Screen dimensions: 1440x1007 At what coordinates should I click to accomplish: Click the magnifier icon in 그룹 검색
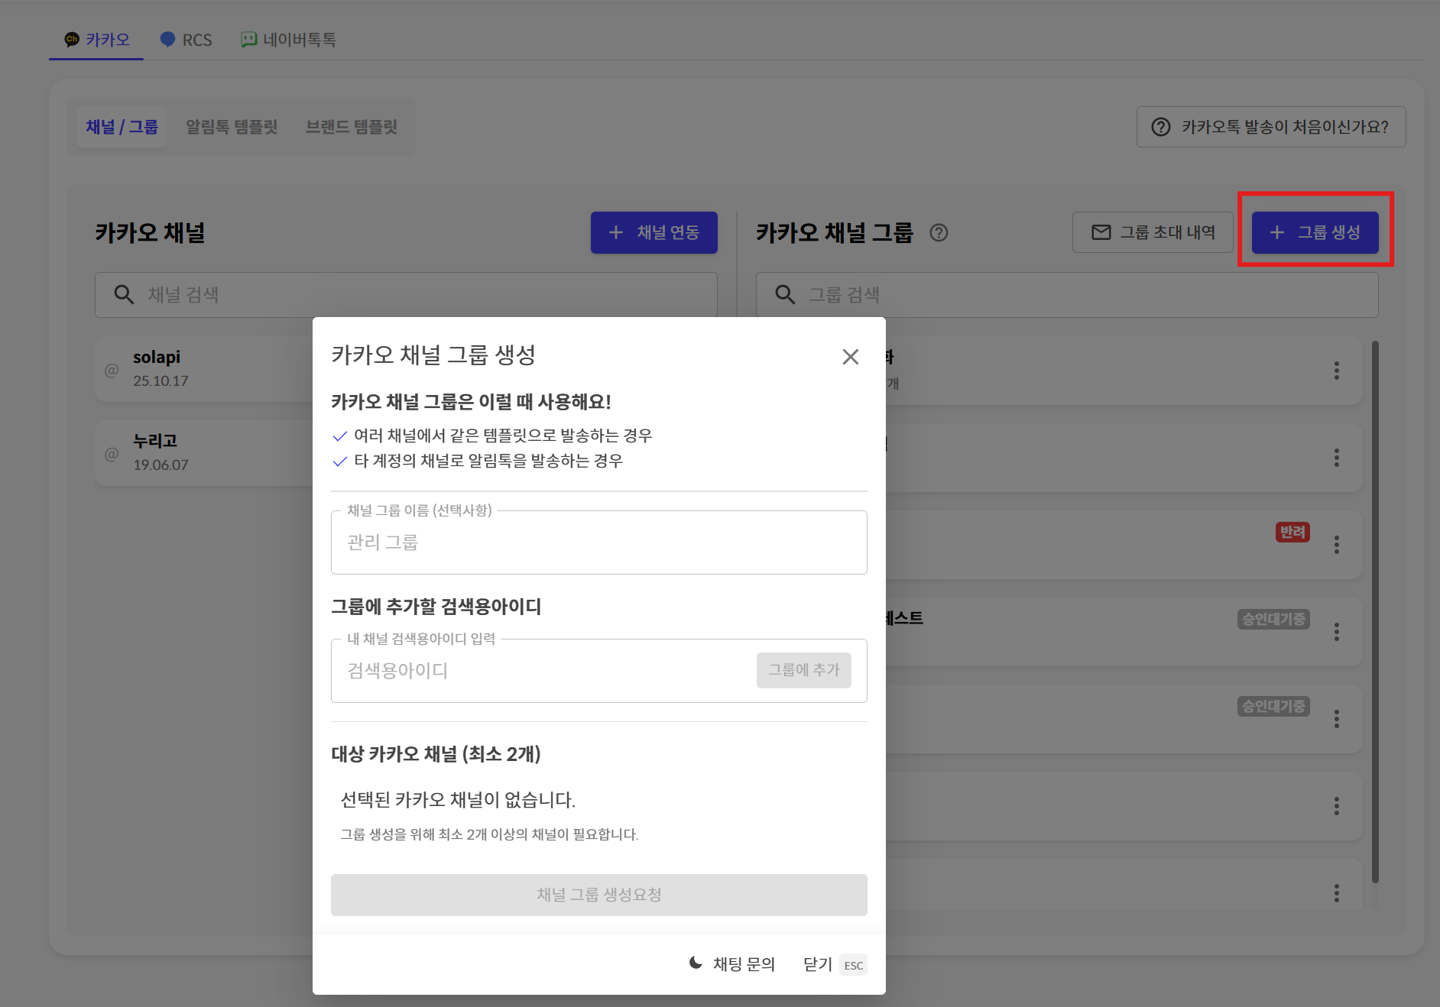785,295
